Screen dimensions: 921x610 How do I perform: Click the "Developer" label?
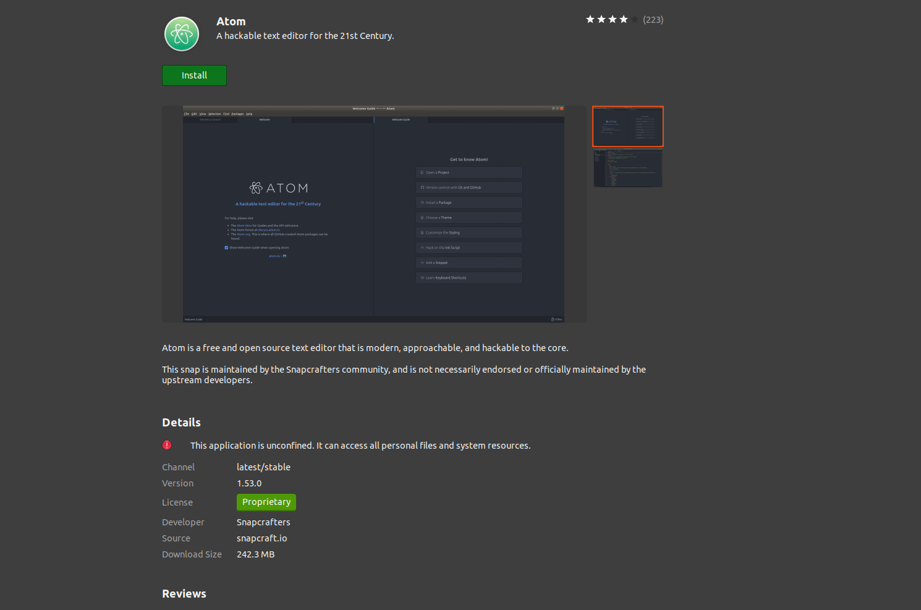(x=183, y=522)
